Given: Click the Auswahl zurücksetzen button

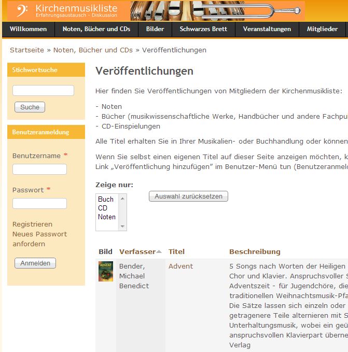Looking at the screenshot, I should 188,196.
